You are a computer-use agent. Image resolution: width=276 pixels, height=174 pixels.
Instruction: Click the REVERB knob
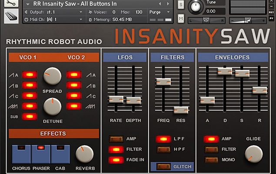pos(84,154)
